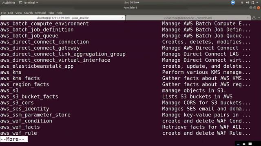Image resolution: width=261 pixels, height=146 pixels.
Task: Click 'Manages SES email and doma...' description
Action: coord(206,109)
